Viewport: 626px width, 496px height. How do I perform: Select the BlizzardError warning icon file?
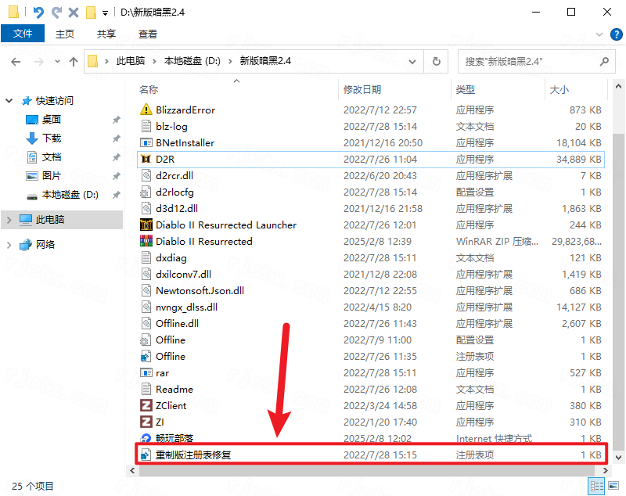[x=146, y=110]
